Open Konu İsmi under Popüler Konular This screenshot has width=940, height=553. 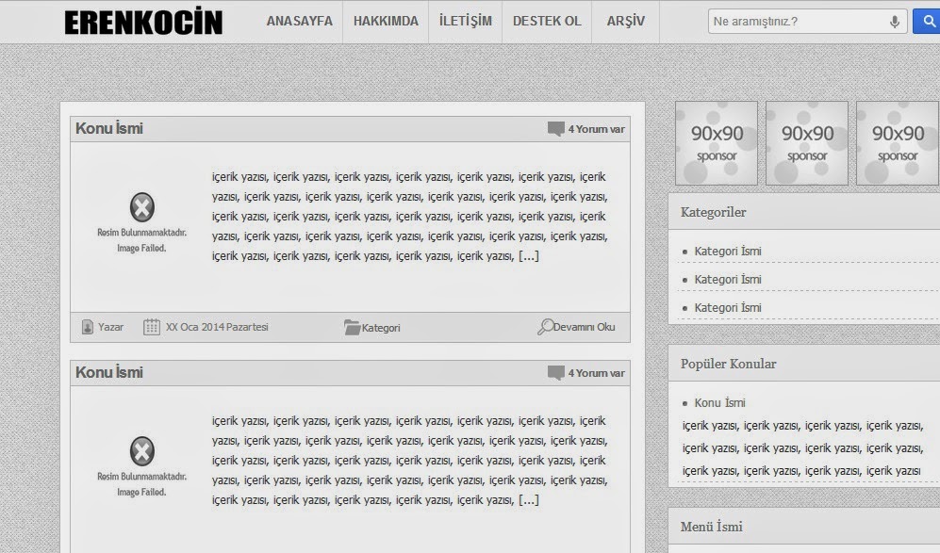pyautogui.click(x=720, y=402)
